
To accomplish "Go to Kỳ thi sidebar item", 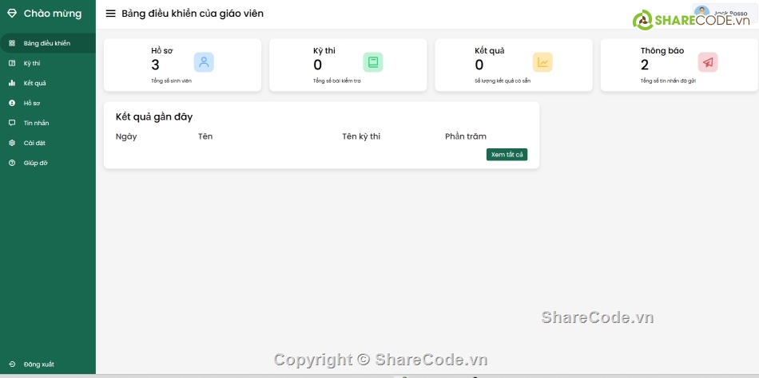I will click(32, 63).
